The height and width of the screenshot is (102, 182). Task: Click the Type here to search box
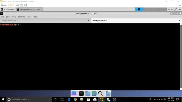29,99
